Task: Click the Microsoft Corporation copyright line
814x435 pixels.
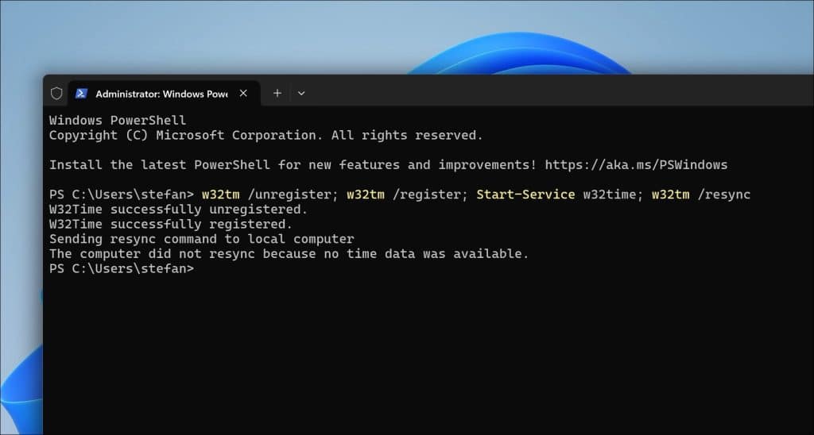Action: (x=266, y=135)
